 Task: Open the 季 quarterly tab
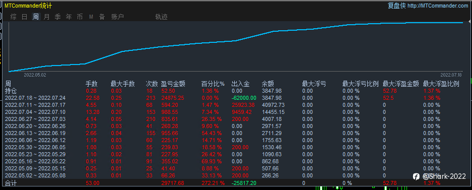[57, 17]
